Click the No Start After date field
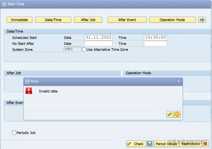The width and height of the screenshot is (212, 149). [99, 43]
